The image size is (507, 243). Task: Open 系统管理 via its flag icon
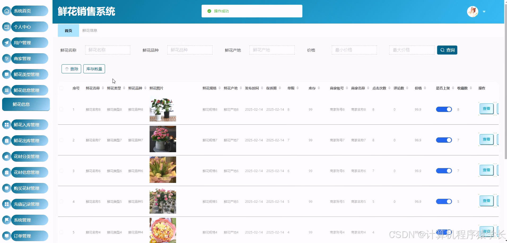tap(7, 220)
